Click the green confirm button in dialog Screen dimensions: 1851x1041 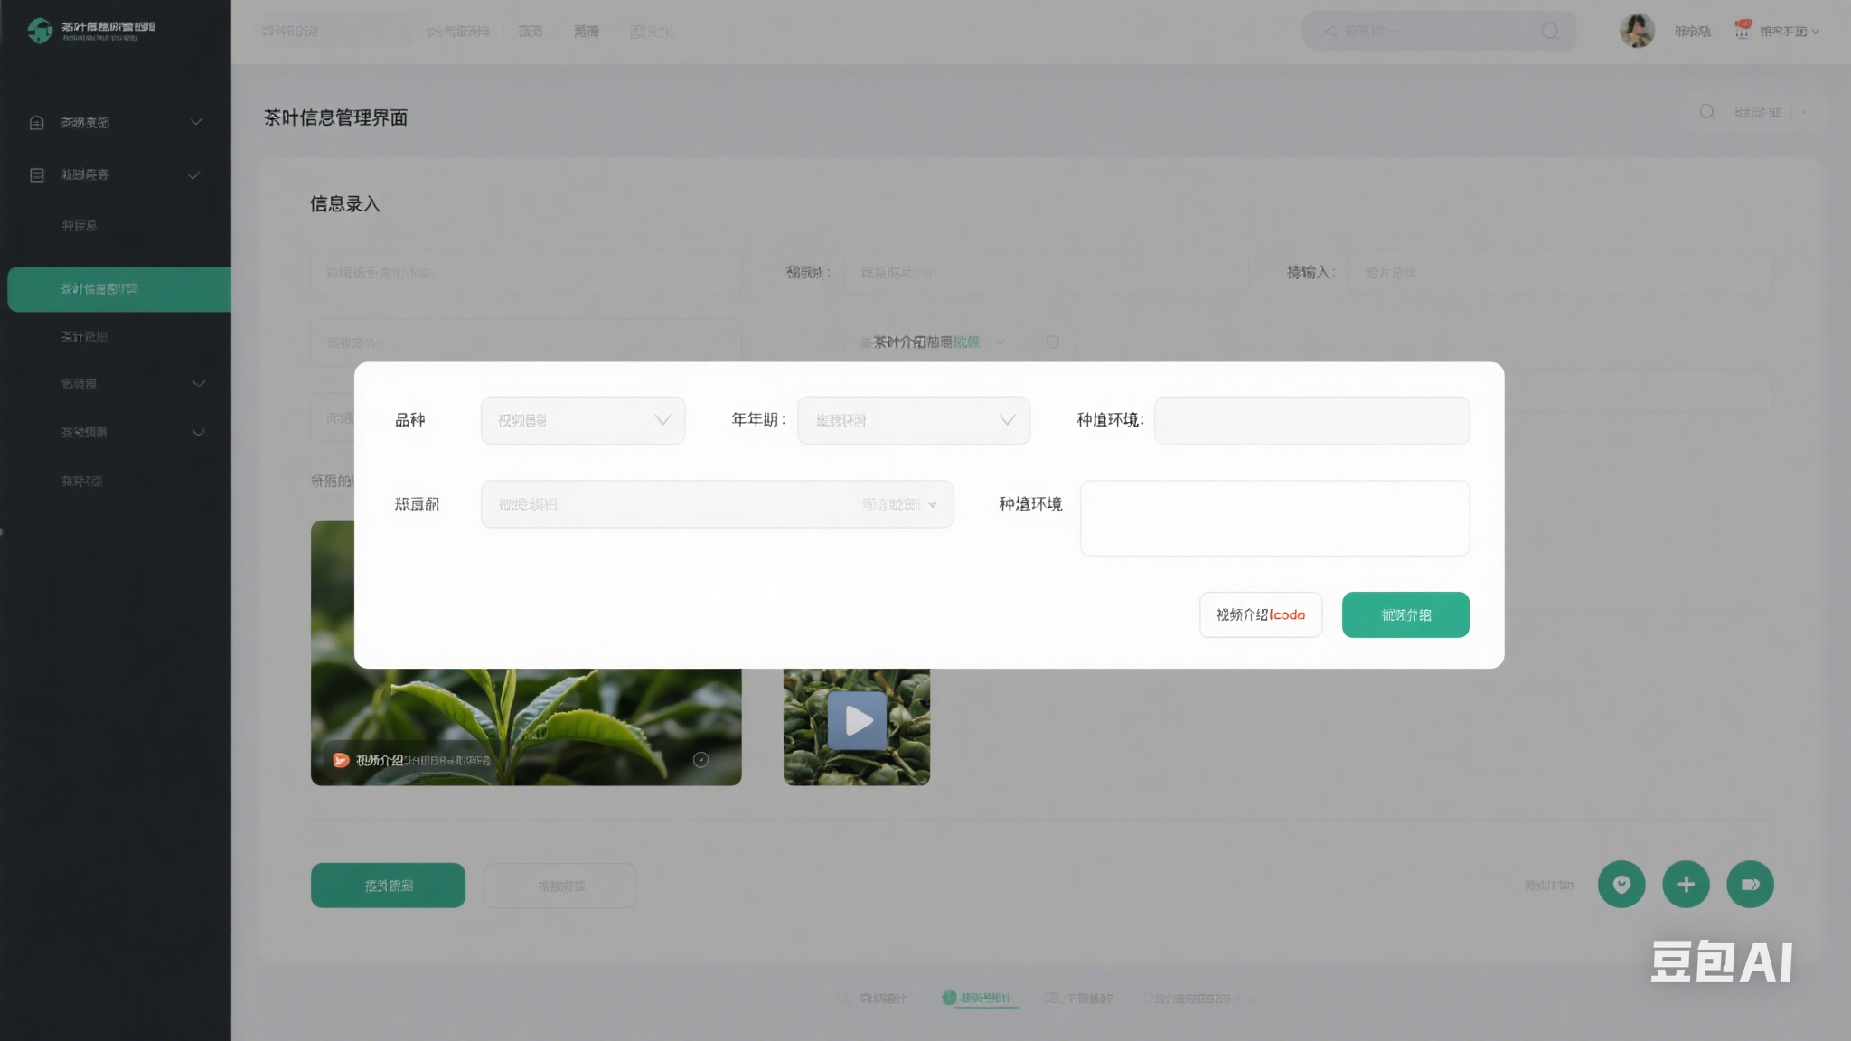coord(1405,615)
